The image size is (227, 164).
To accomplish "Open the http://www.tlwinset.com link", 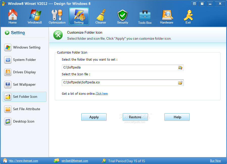I will coord(23,161).
